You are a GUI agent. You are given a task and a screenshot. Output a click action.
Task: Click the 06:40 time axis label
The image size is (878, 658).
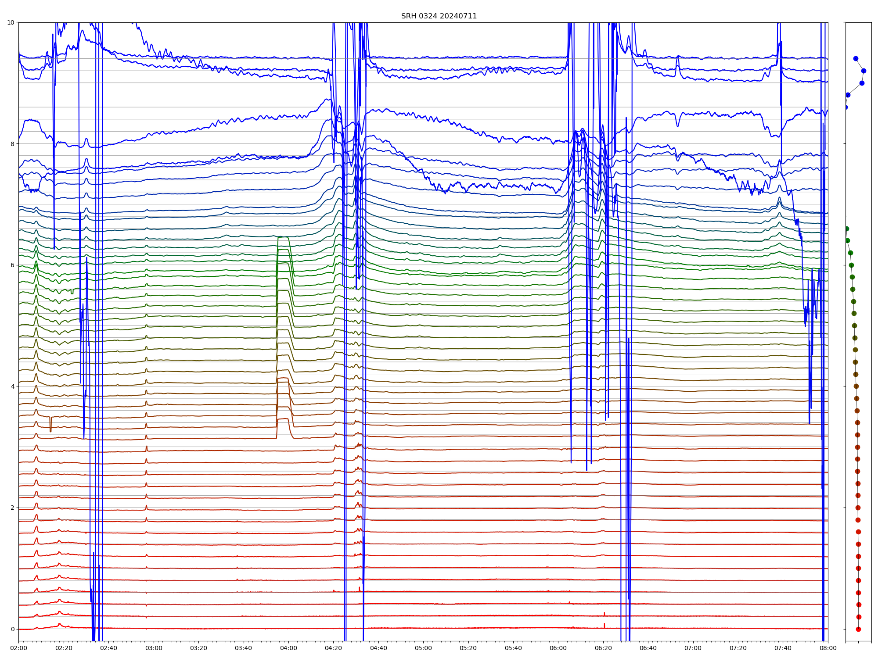pyautogui.click(x=648, y=648)
